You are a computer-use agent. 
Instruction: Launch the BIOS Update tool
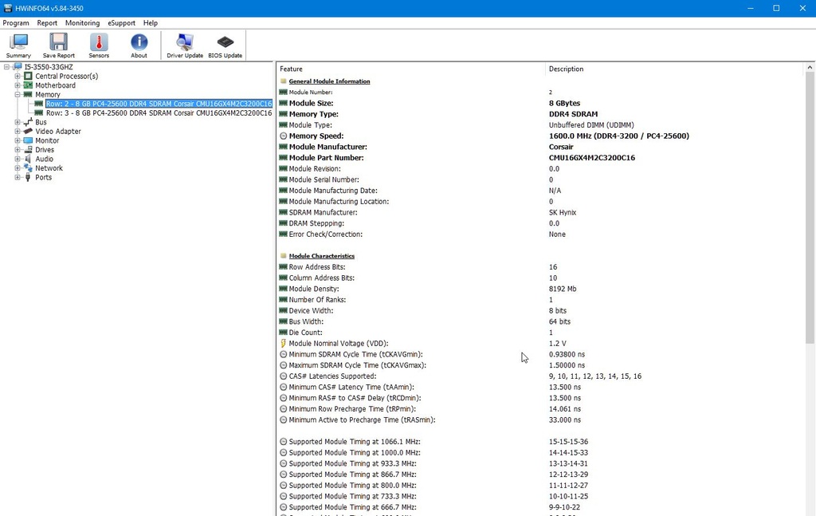tap(226, 45)
